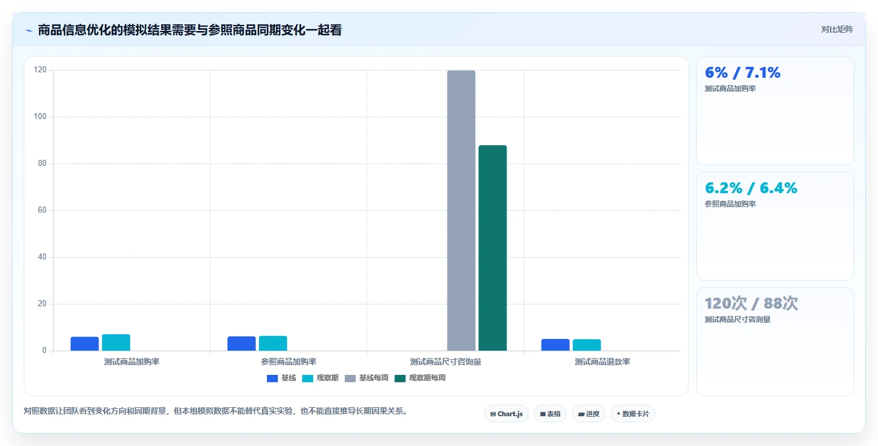Click the 基线 bar for 测试商品退款率
Screen dimensions: 878x446
[x=555, y=345]
